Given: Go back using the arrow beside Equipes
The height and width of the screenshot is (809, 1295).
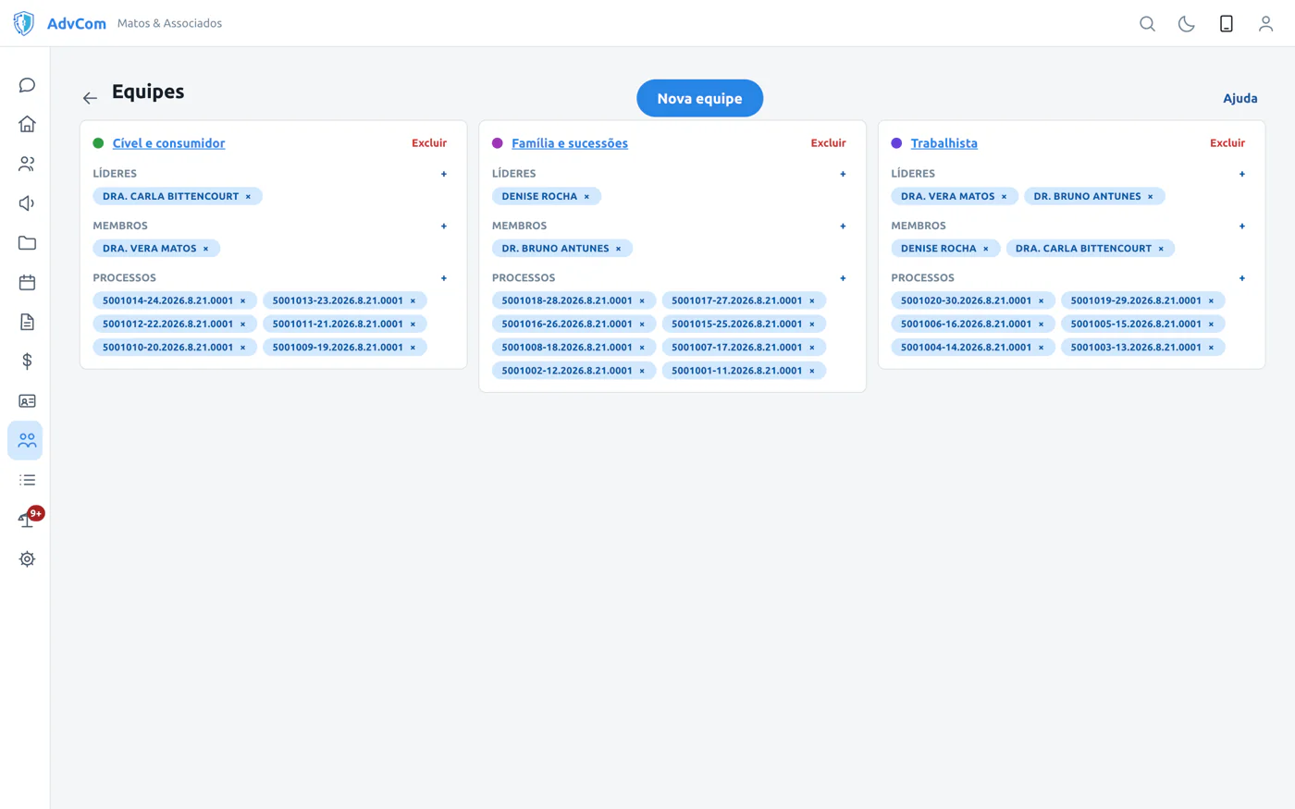Looking at the screenshot, I should tap(90, 98).
